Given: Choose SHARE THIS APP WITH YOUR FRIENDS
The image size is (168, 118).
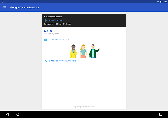Looking at the screenshot, I should [64, 61].
